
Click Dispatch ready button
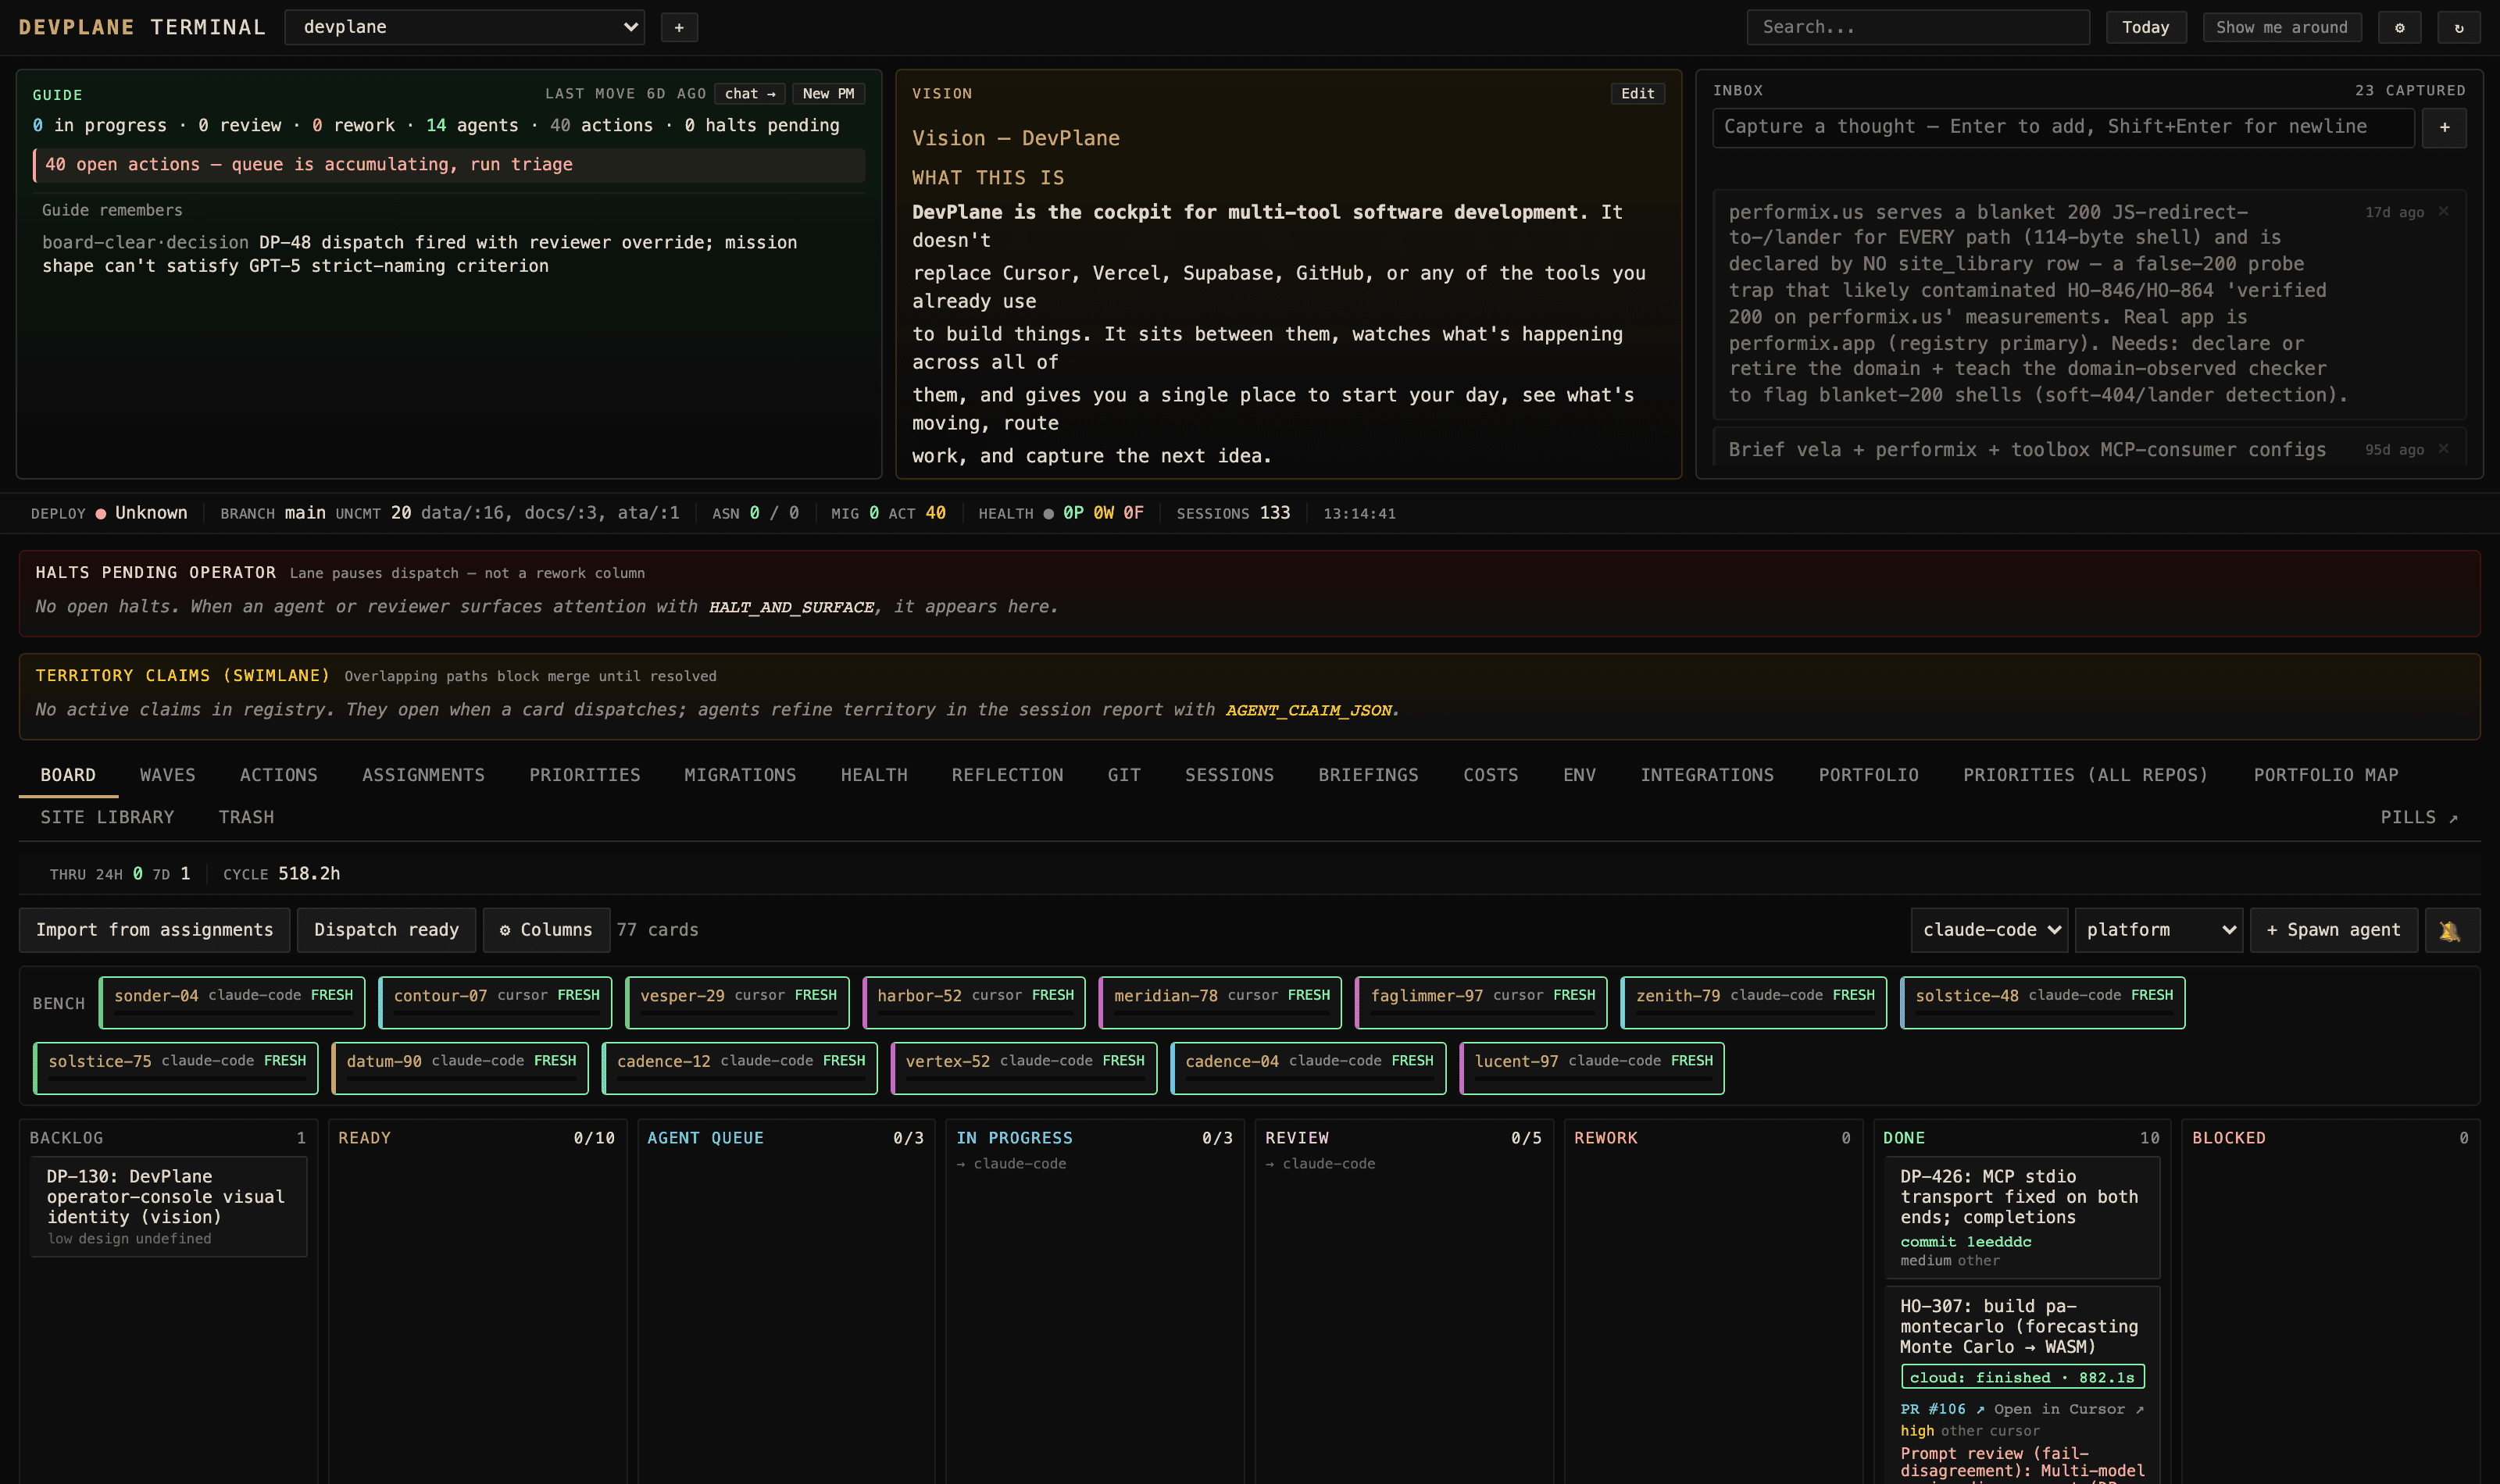pos(386,930)
